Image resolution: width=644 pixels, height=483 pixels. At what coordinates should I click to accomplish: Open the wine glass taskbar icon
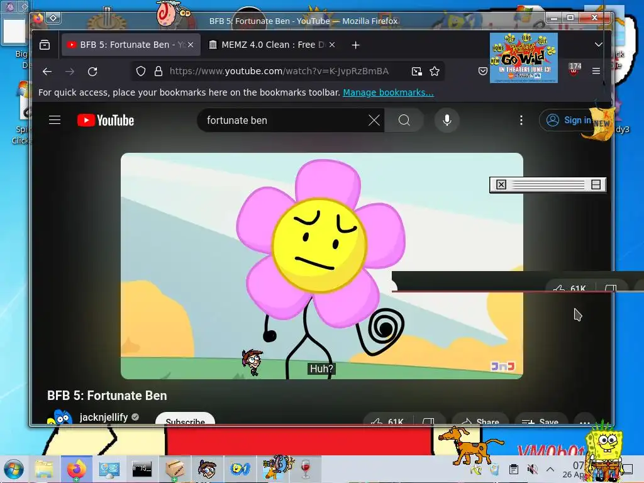click(306, 469)
